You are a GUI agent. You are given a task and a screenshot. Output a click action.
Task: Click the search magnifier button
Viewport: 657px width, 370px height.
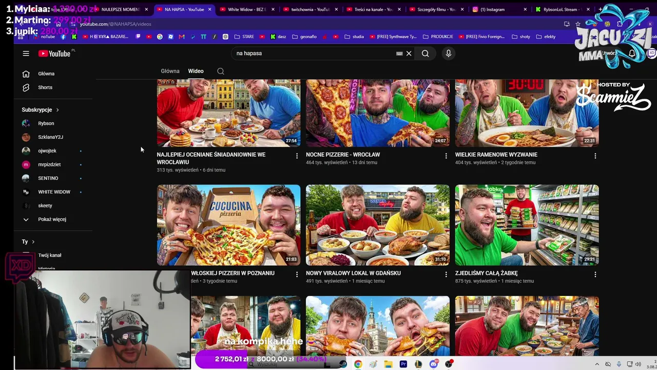click(x=425, y=53)
